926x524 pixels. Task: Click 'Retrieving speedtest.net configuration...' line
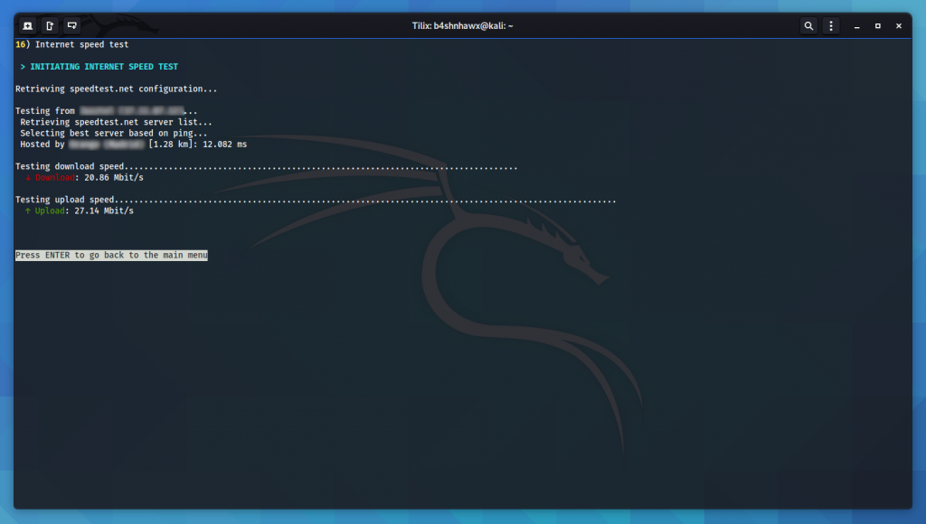pyautogui.click(x=117, y=89)
